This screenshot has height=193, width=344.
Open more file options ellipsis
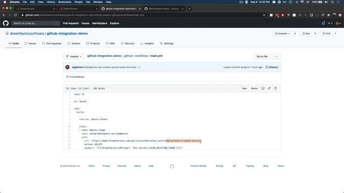pos(276,56)
